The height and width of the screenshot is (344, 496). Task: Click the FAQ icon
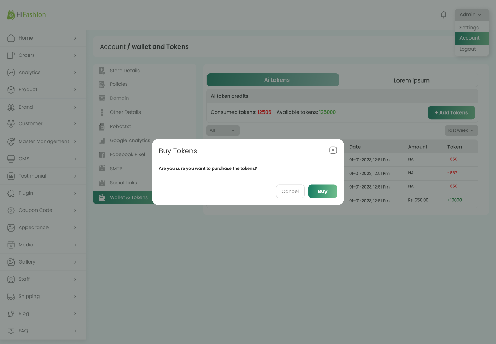pyautogui.click(x=11, y=331)
